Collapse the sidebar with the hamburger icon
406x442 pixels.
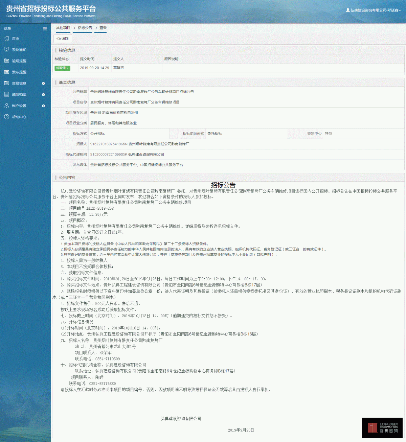pyautogui.click(x=45, y=28)
